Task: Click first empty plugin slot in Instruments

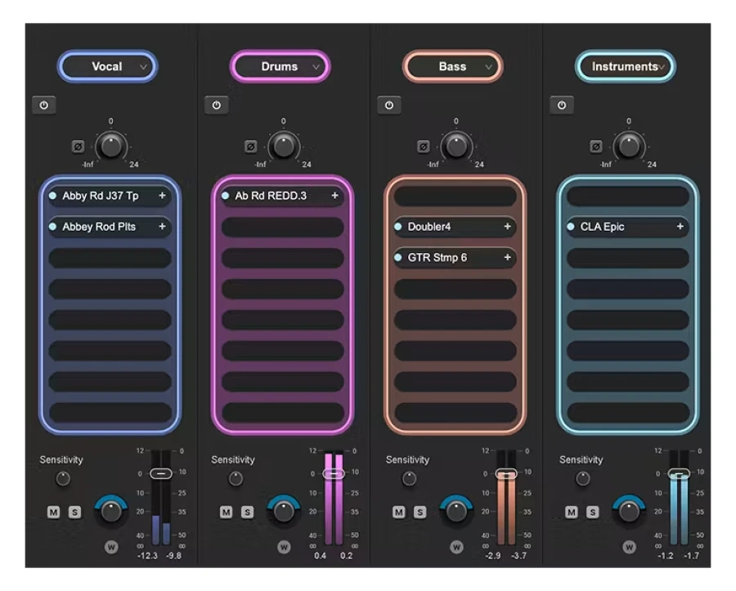Action: coord(628,196)
